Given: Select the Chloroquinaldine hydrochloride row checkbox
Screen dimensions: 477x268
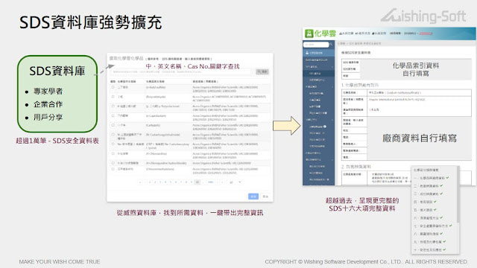Looking at the screenshot, I should click(x=113, y=163).
